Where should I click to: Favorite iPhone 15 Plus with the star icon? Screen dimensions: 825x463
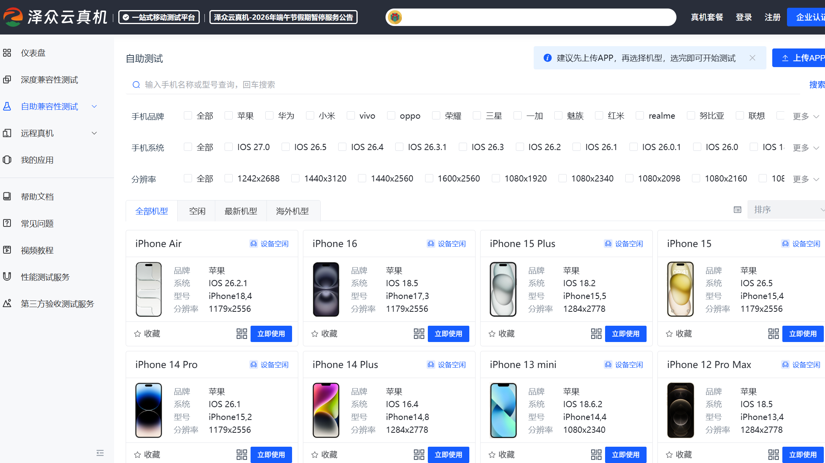[492, 334]
